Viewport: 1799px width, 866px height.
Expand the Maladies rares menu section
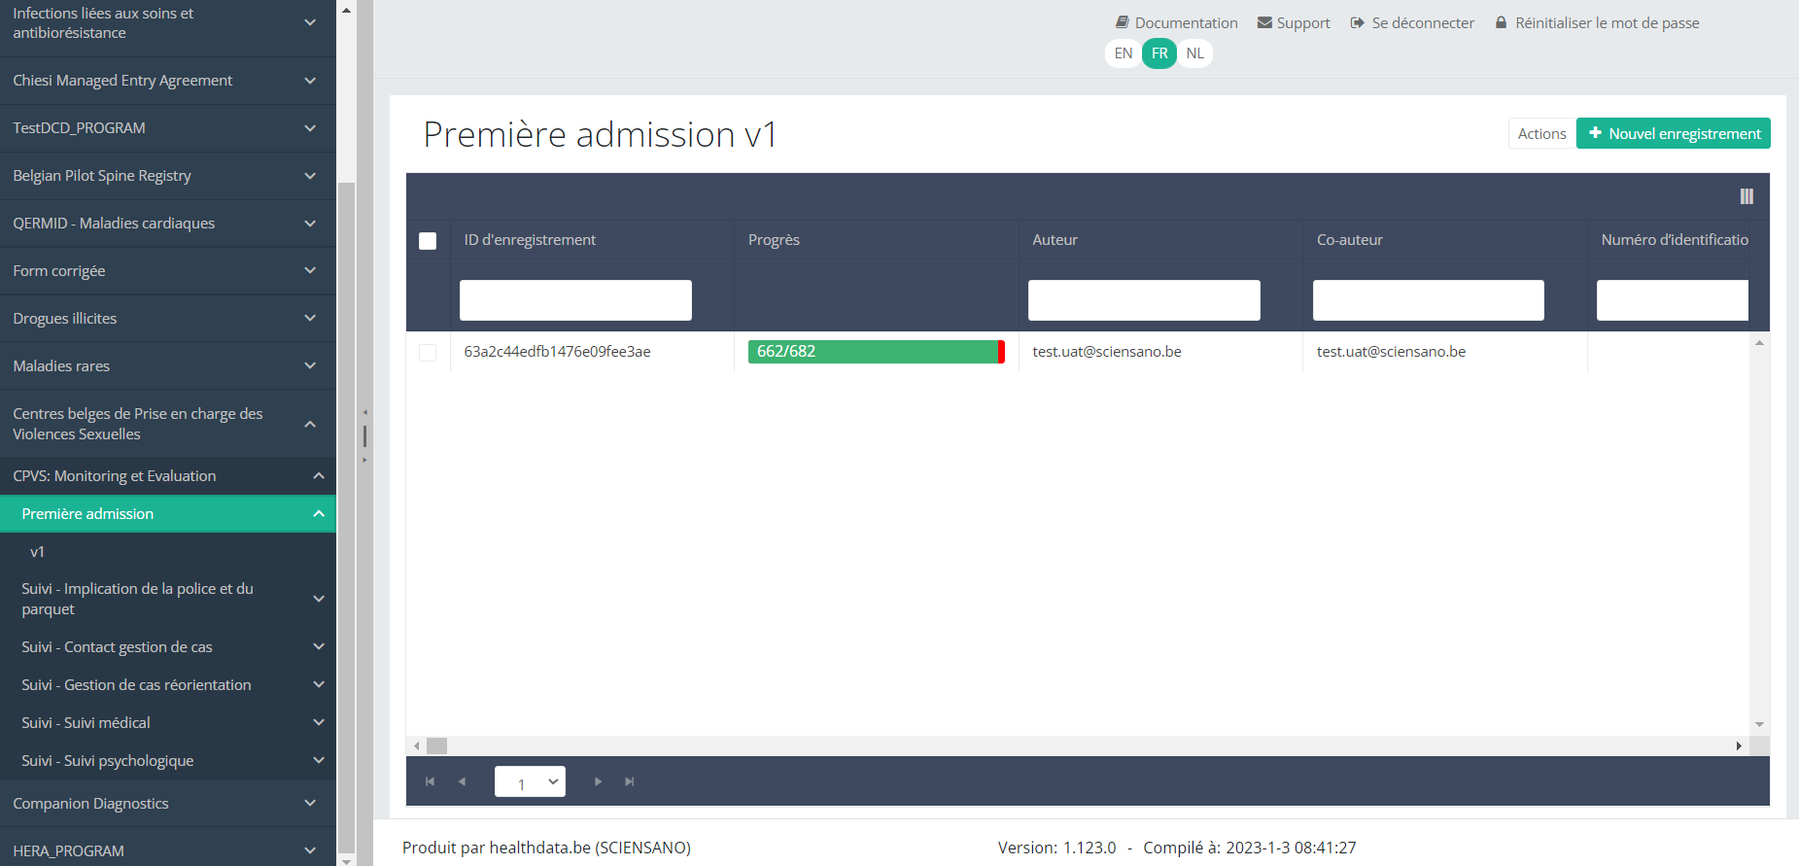point(167,366)
